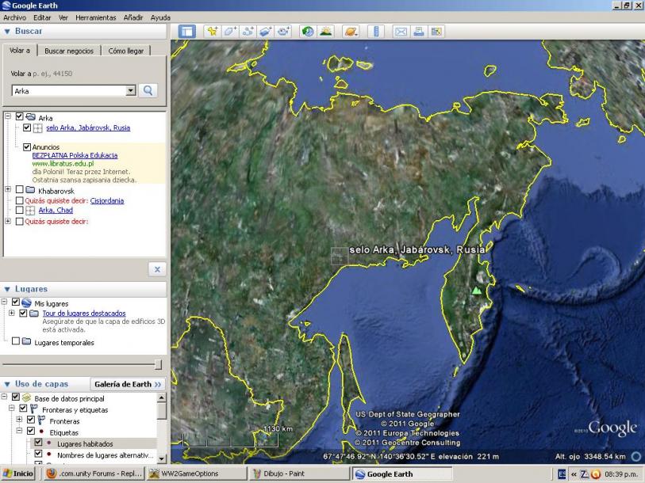Switch to the Buscar negocios tab
The image size is (645, 483).
pyautogui.click(x=70, y=51)
